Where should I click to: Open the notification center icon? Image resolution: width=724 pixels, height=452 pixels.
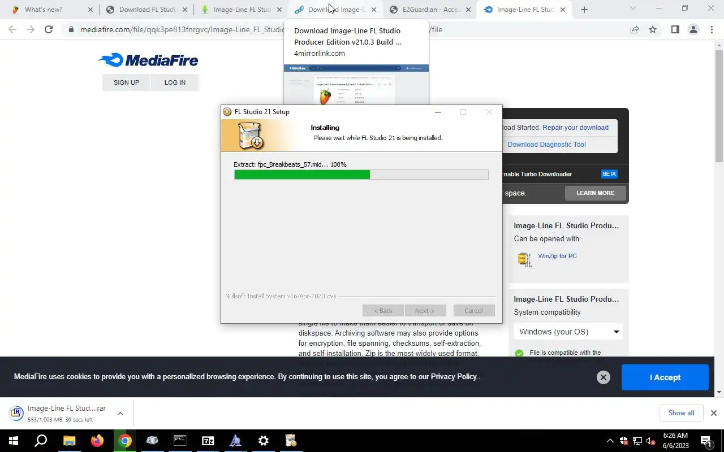pyautogui.click(x=706, y=441)
